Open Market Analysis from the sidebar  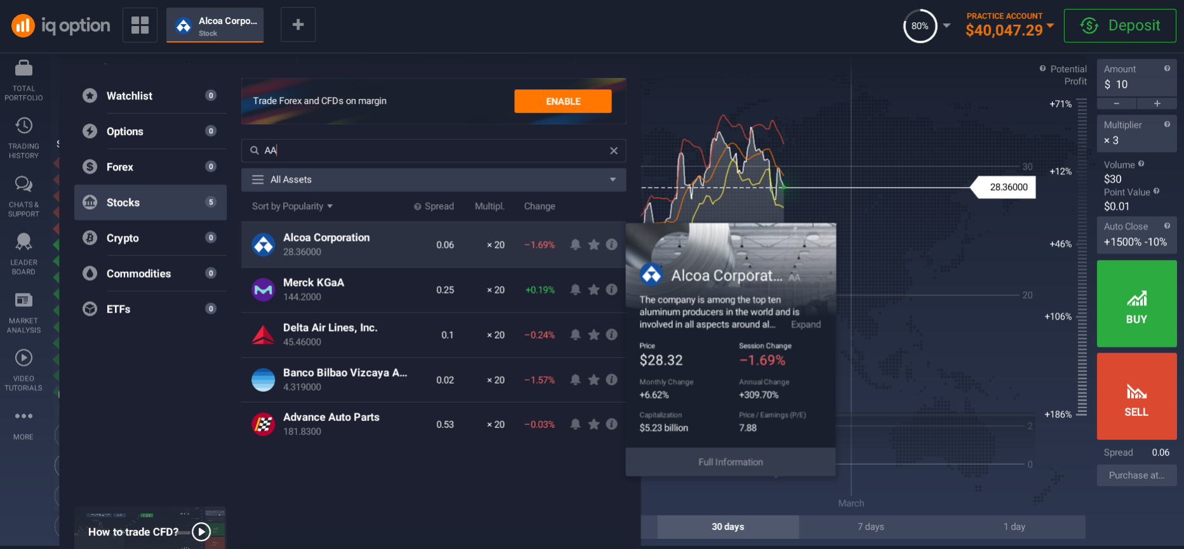(23, 313)
